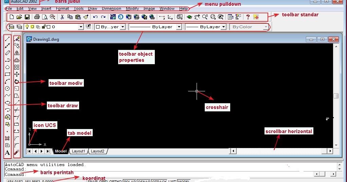This screenshot has width=347, height=182.
Task: Click the command line bottom Command prompt
Action: pyautogui.click(x=16, y=175)
